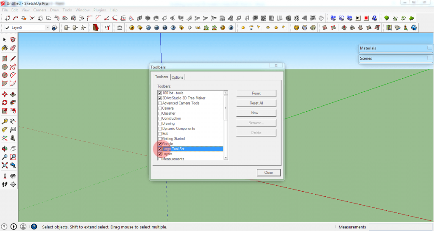Click the green tree maker icon
The image size is (434, 231).
click(387, 18)
